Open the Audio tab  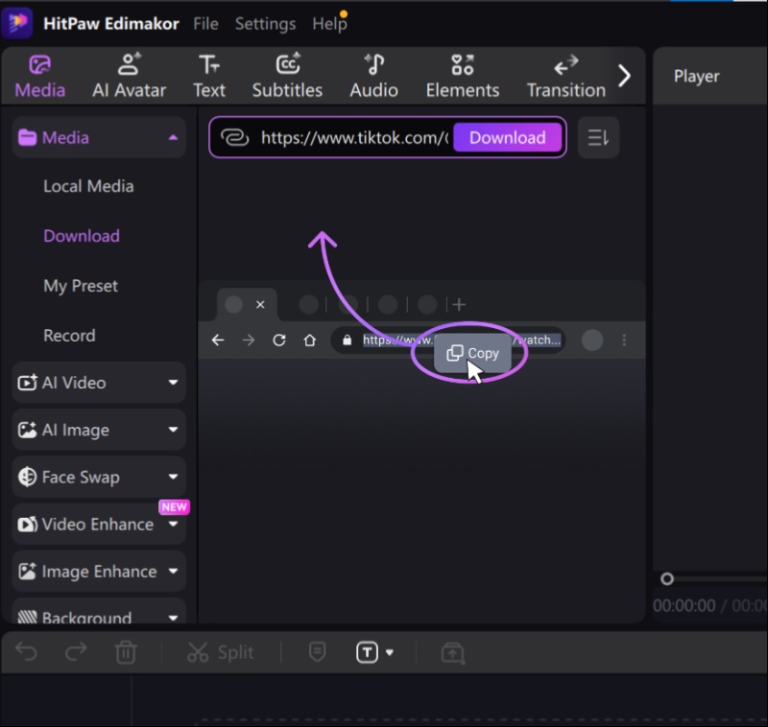pos(373,77)
